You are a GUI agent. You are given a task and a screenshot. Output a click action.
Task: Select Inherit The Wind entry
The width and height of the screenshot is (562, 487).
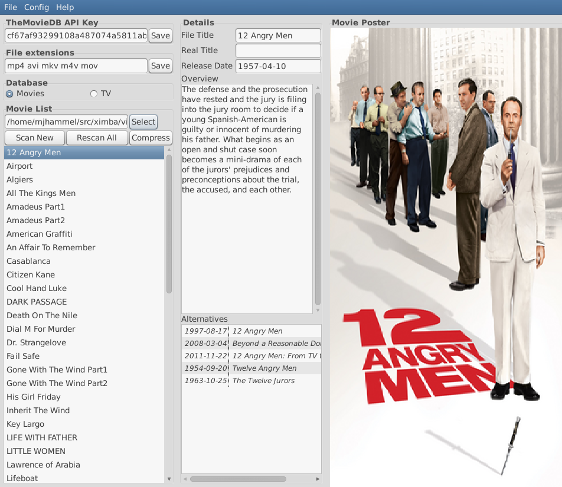[84, 411]
